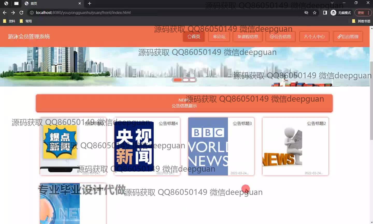Open the BBC World News 公告标题3 card
373x224 pixels.
221,146
